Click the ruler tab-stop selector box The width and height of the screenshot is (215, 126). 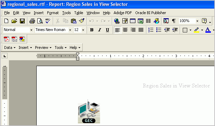5,56
